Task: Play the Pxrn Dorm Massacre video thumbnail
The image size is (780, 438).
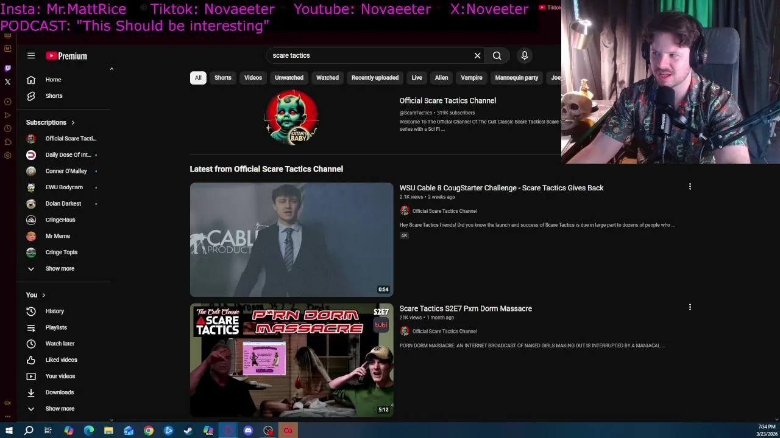Action: pyautogui.click(x=291, y=360)
